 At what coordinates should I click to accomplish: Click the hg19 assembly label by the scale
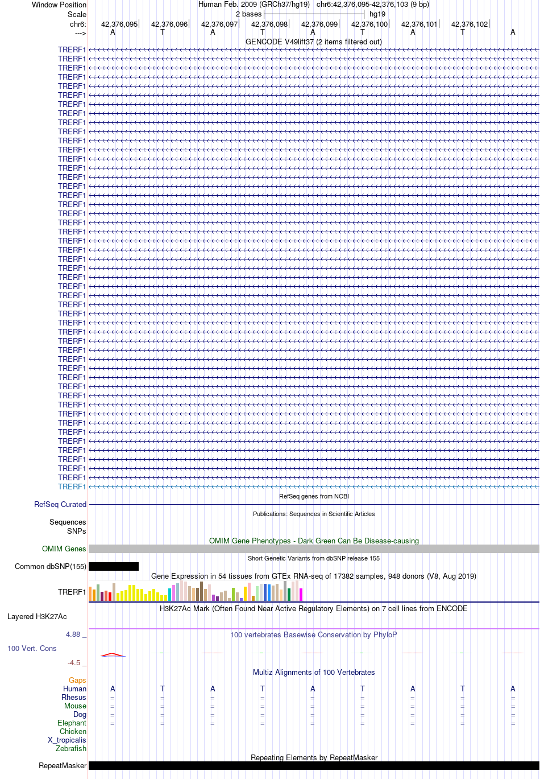(377, 14)
